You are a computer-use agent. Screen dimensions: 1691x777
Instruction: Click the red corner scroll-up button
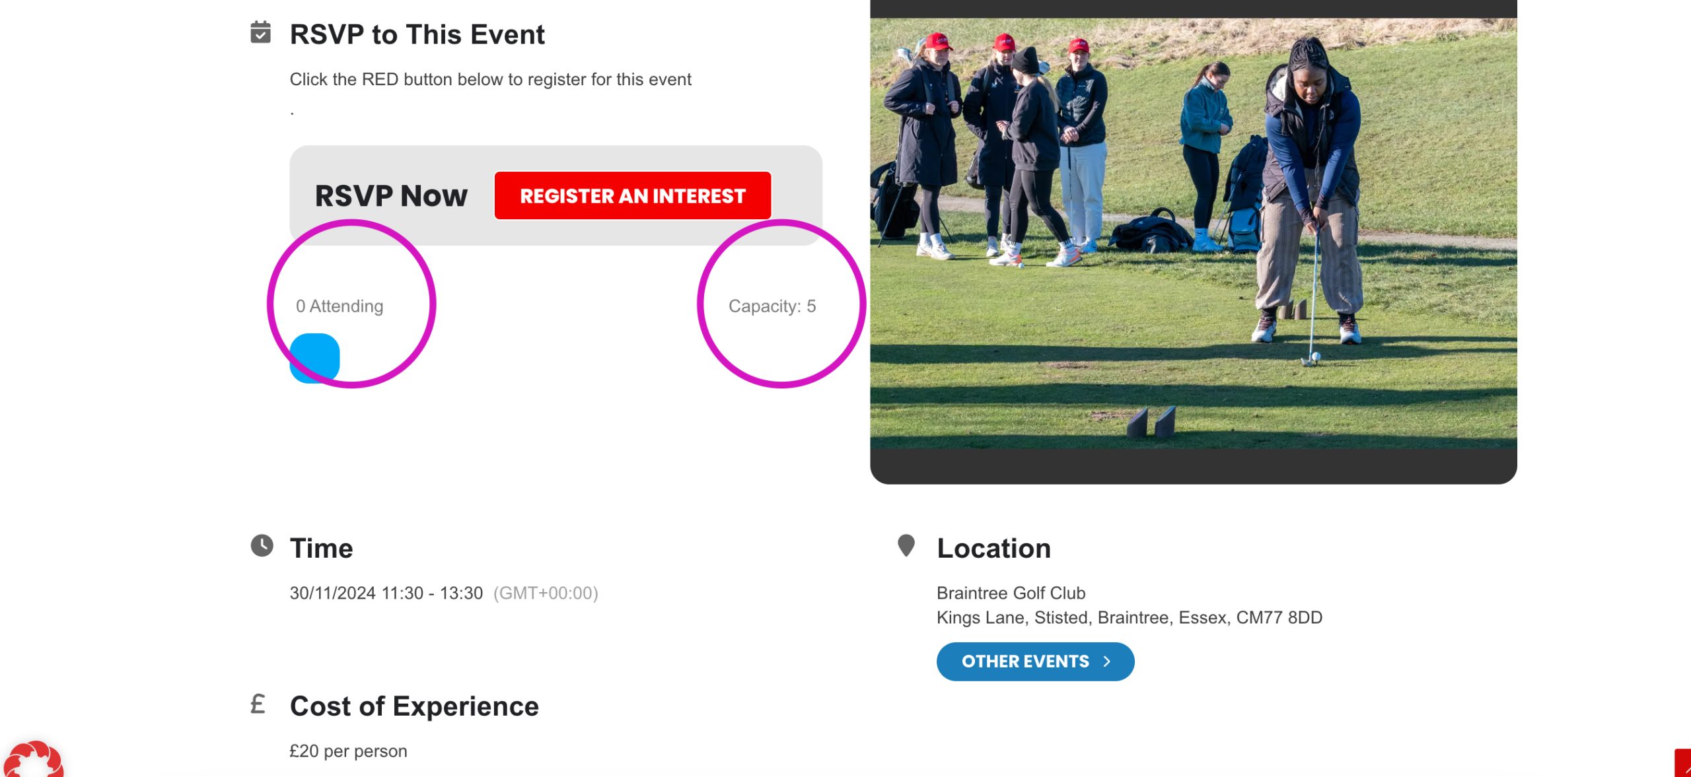(x=1682, y=763)
